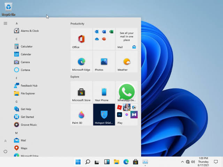
Task: Open the Hotspot Shield tile
Action: (104, 114)
